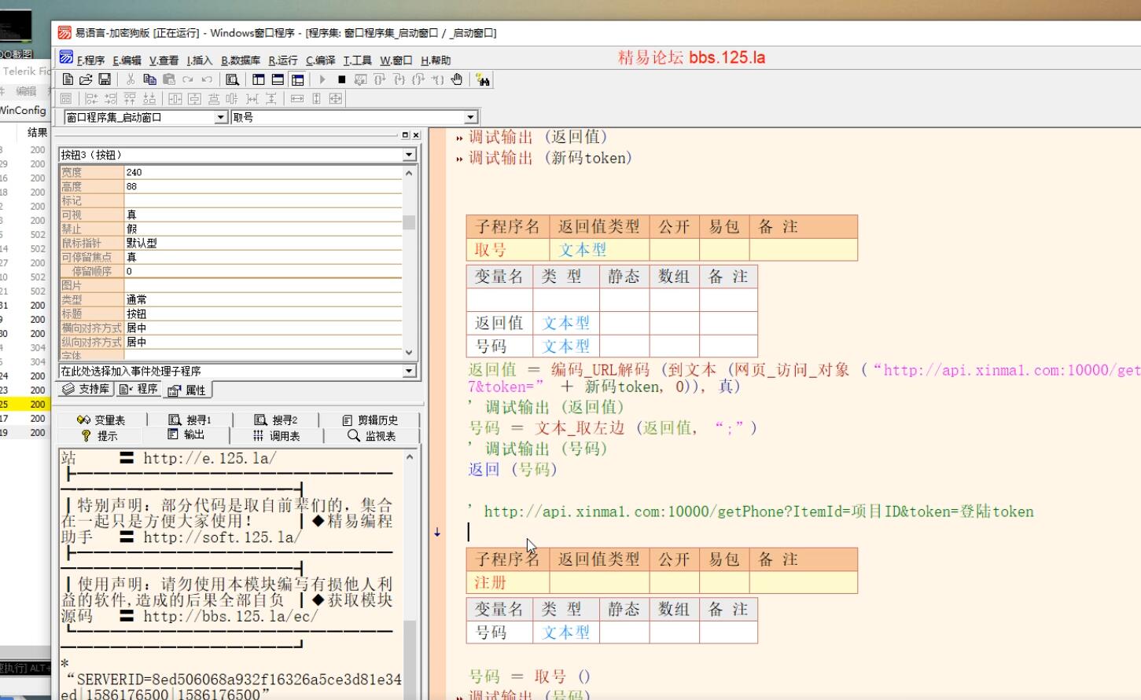Open the B.数据库 menu
Viewport: 1141px width, 700px height.
(x=241, y=60)
